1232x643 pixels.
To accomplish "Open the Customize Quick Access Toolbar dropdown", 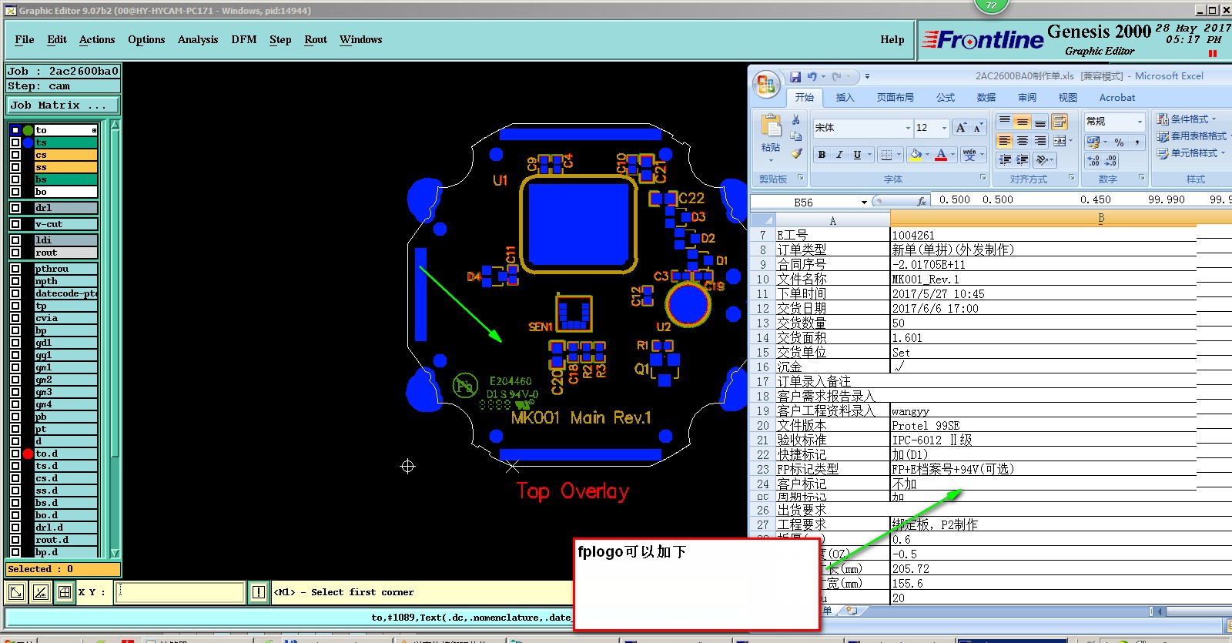I will point(867,76).
